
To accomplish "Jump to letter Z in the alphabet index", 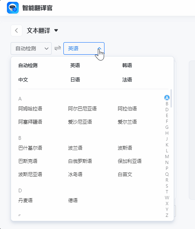I will 167,215.
